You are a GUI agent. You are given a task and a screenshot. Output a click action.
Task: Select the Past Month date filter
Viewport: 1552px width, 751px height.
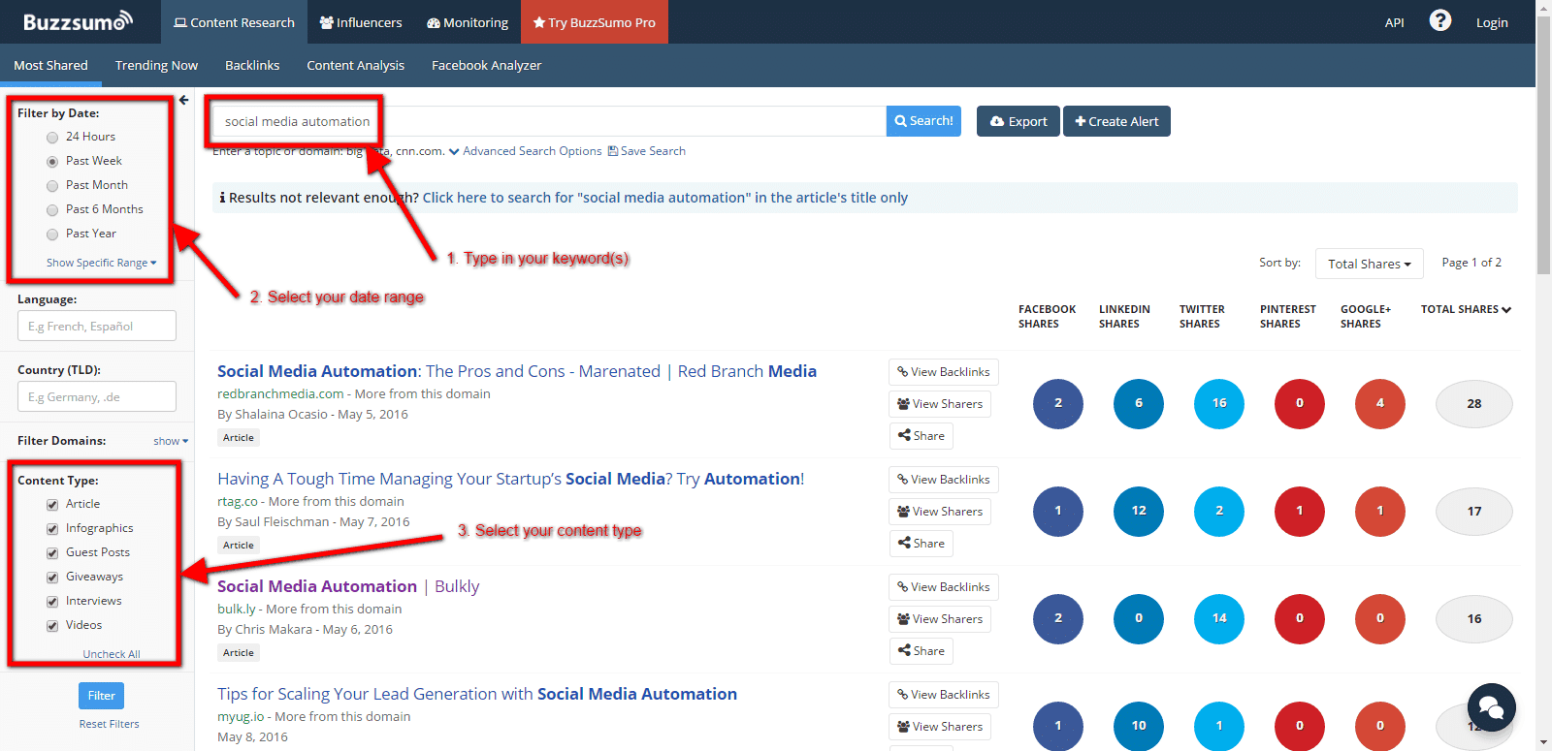pyautogui.click(x=52, y=186)
